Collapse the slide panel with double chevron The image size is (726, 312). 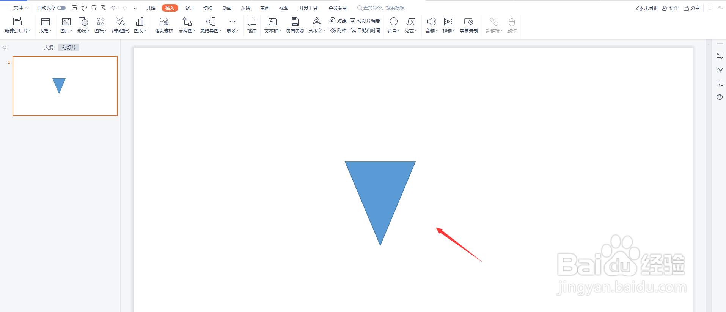pos(5,48)
